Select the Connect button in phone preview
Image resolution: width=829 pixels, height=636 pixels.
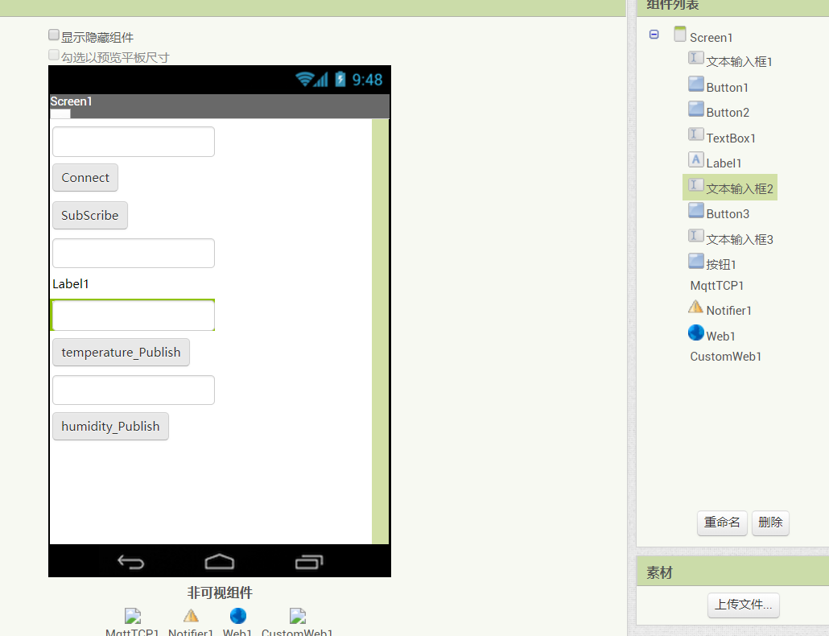85,178
